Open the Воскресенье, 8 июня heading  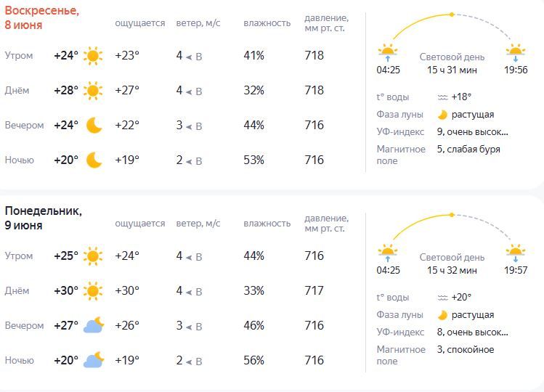point(42,17)
